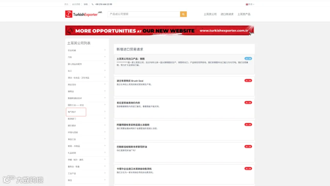This screenshot has height=186, width=330.
Task: Click the first top-bar link left of 会员资格
Action: pyautogui.click(x=66, y=4)
